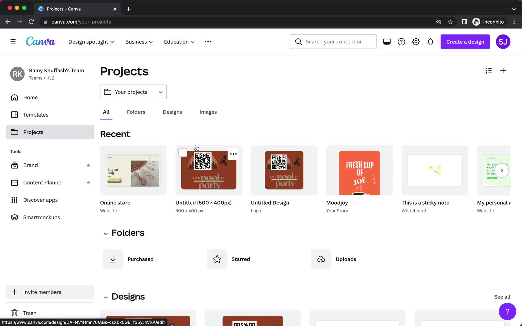Collapse the Folders section chevron
This screenshot has width=522, height=326.
coord(106,234)
